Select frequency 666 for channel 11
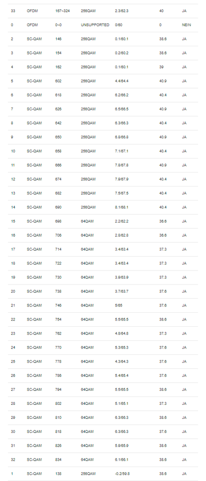Viewport: 206px width, 481px height. [58, 165]
